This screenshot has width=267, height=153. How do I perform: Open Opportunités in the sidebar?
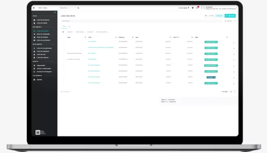coord(41,66)
